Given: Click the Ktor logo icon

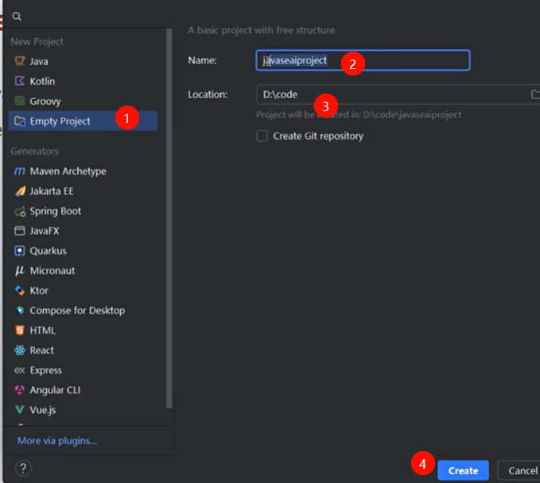Looking at the screenshot, I should 20,291.
